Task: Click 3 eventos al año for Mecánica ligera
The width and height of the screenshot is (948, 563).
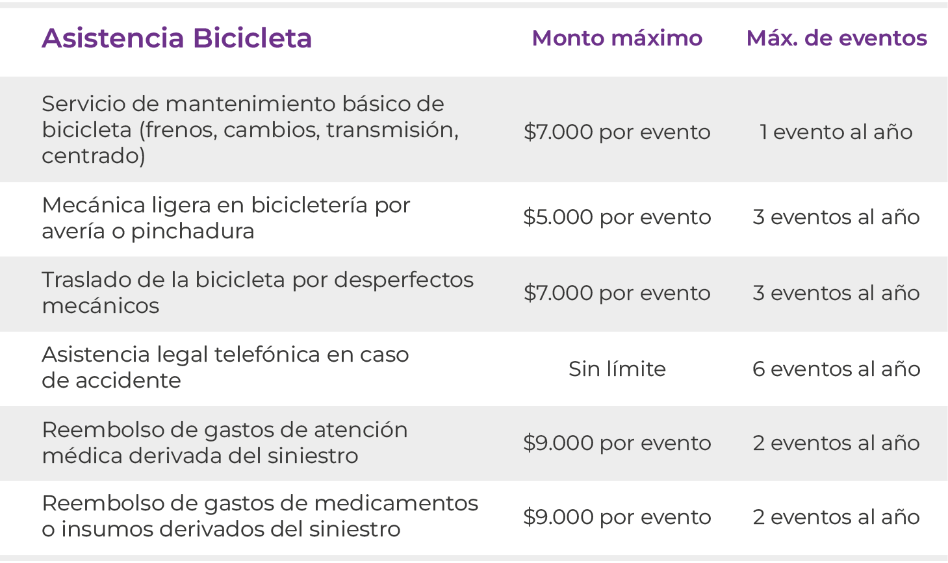Action: click(x=836, y=217)
